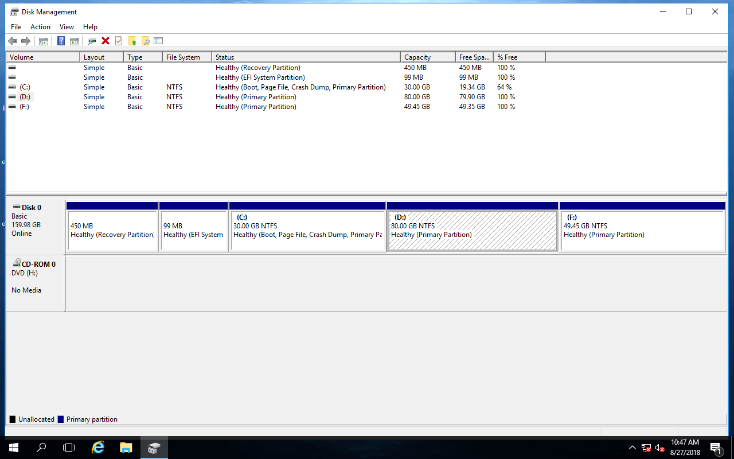Click the volume speaker tray icon
734x459 pixels.
pos(660,448)
